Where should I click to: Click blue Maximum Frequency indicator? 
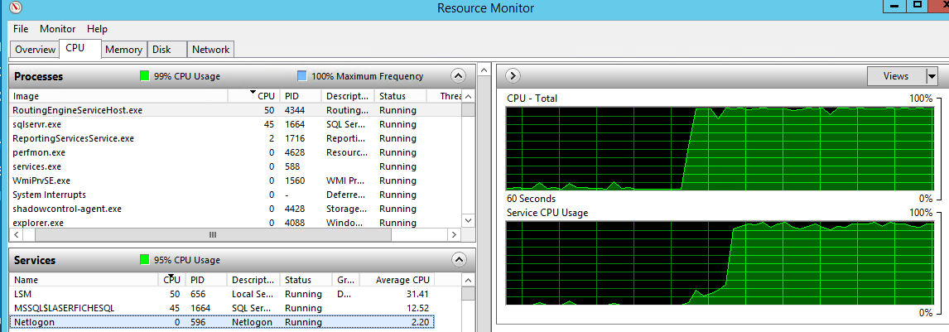pyautogui.click(x=302, y=76)
